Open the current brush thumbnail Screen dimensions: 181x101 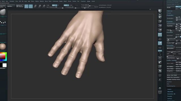point(3,12)
